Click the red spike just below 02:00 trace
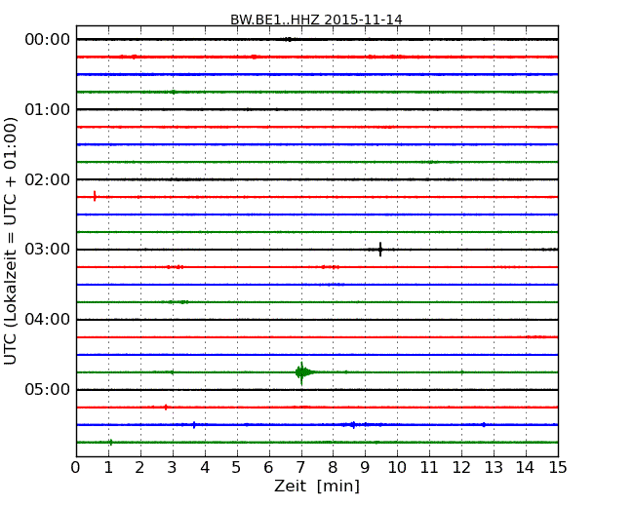634x507 pixels. coord(95,197)
